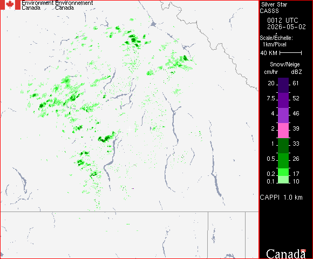This screenshot has width=313, height=259.
Task: Click the Canadian flag maple leaf icon
Action: coord(10,5)
